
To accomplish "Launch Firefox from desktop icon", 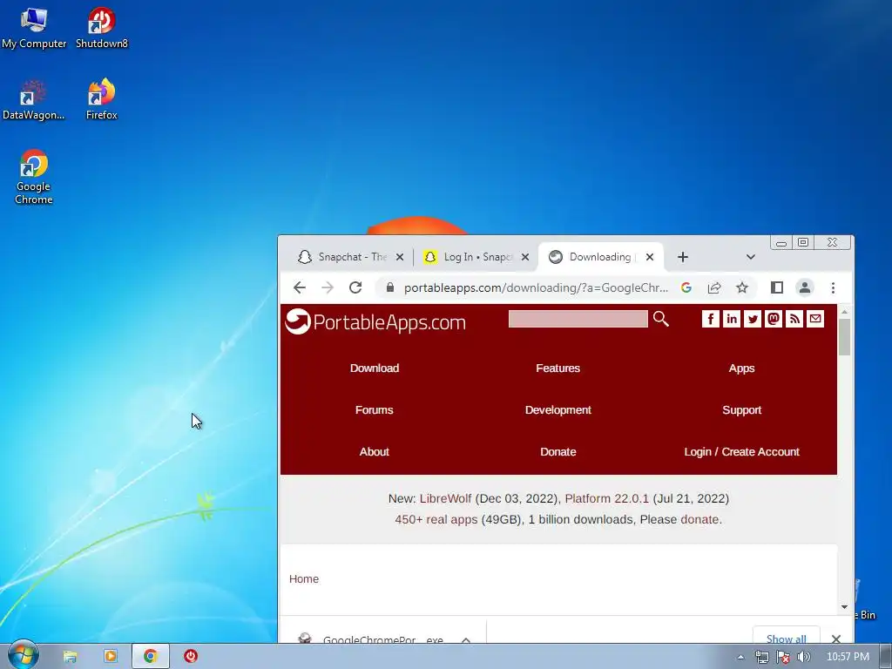I will click(101, 100).
